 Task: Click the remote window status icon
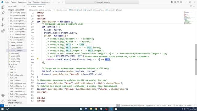click(2, 105)
